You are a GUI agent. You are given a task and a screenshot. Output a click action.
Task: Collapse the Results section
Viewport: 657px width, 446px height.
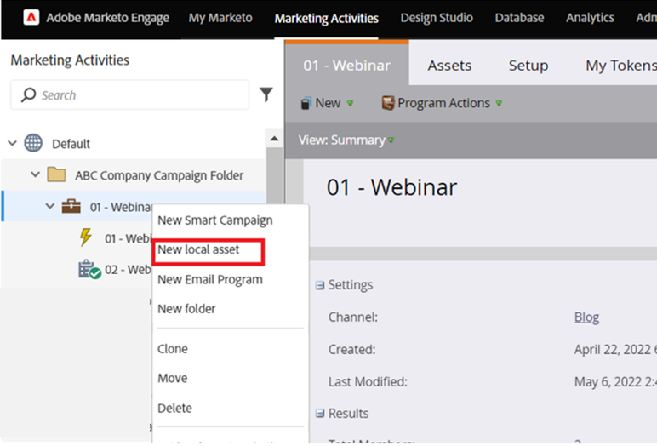click(320, 414)
